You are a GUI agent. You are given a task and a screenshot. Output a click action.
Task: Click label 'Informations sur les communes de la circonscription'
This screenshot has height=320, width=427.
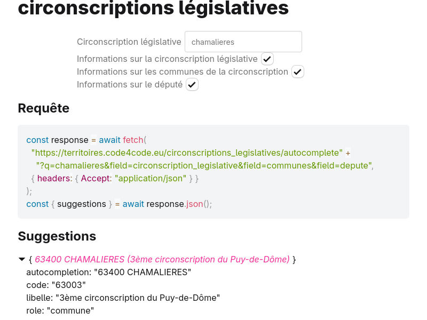[183, 71]
